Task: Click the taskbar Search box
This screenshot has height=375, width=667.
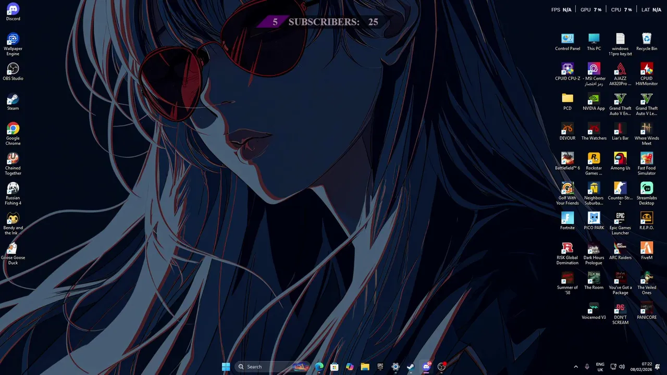Action: [273, 367]
